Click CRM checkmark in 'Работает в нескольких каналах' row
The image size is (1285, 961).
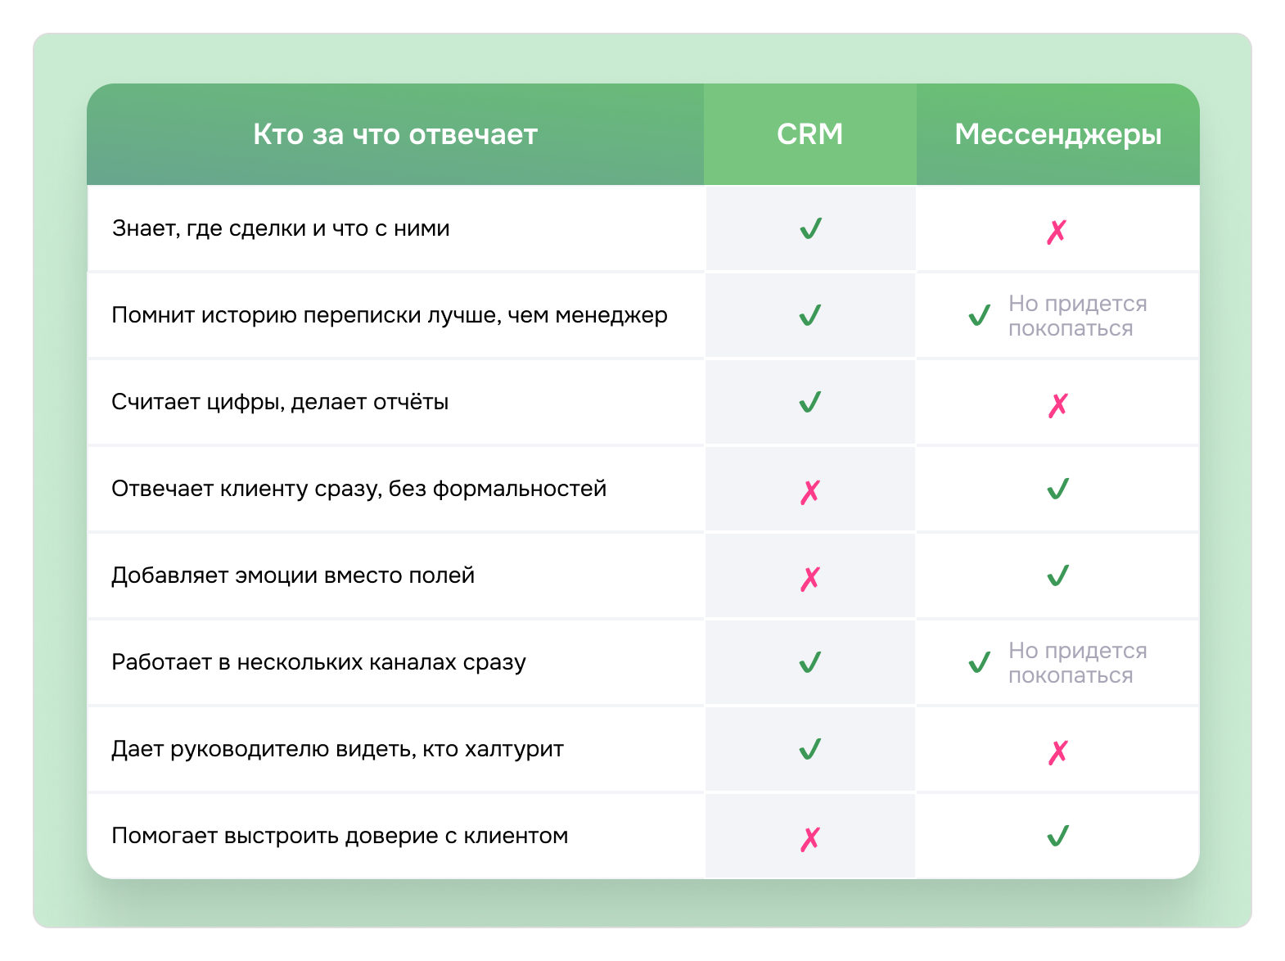tap(810, 662)
